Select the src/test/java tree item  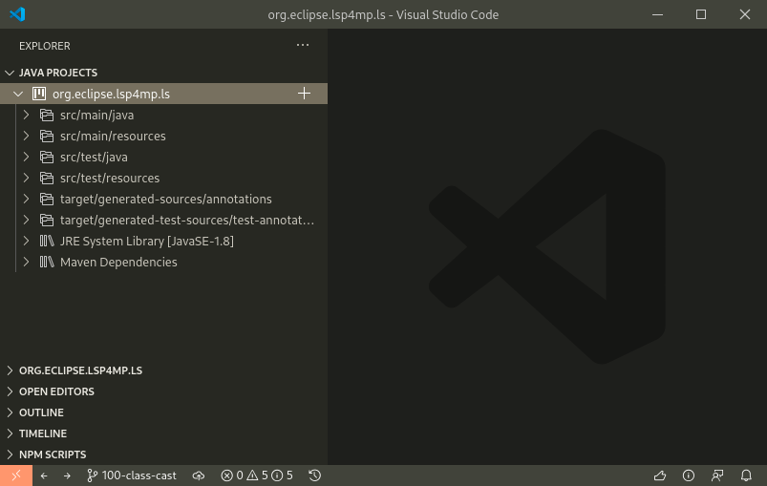(164, 157)
